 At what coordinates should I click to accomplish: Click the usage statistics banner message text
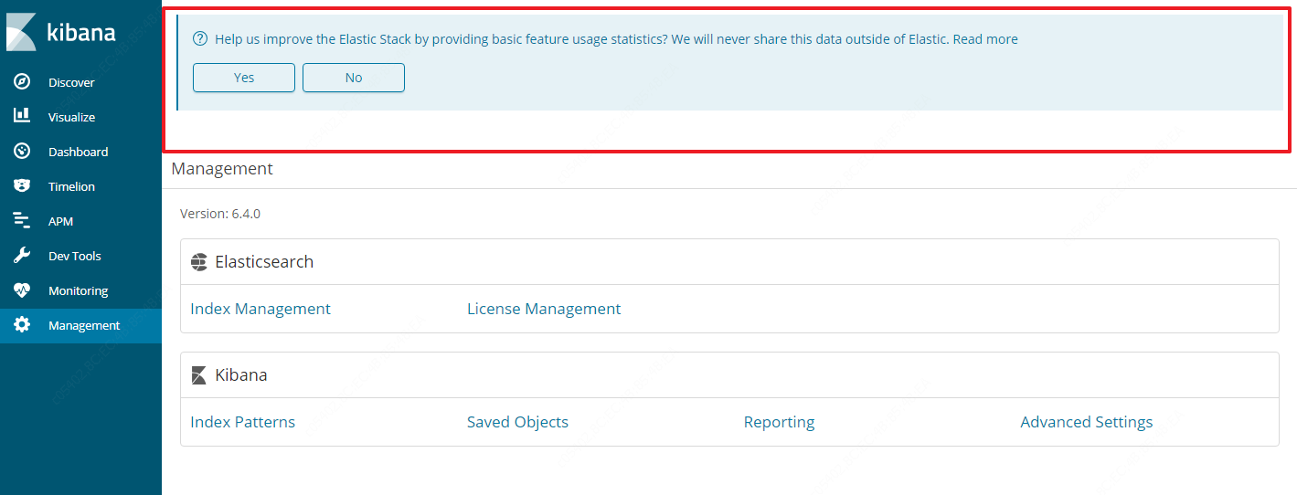(x=582, y=39)
